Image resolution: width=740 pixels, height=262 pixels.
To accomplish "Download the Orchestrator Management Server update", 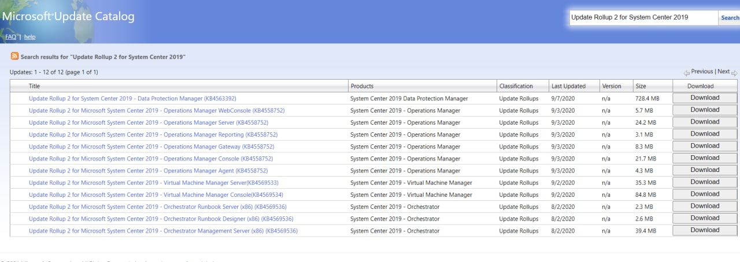I will coord(705,230).
